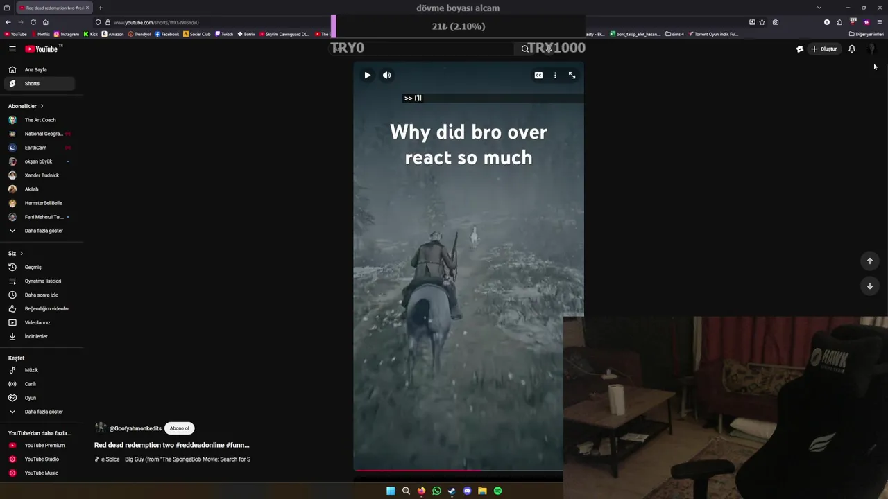
Task: Open EarthCam subscription channel
Action: click(x=40, y=148)
